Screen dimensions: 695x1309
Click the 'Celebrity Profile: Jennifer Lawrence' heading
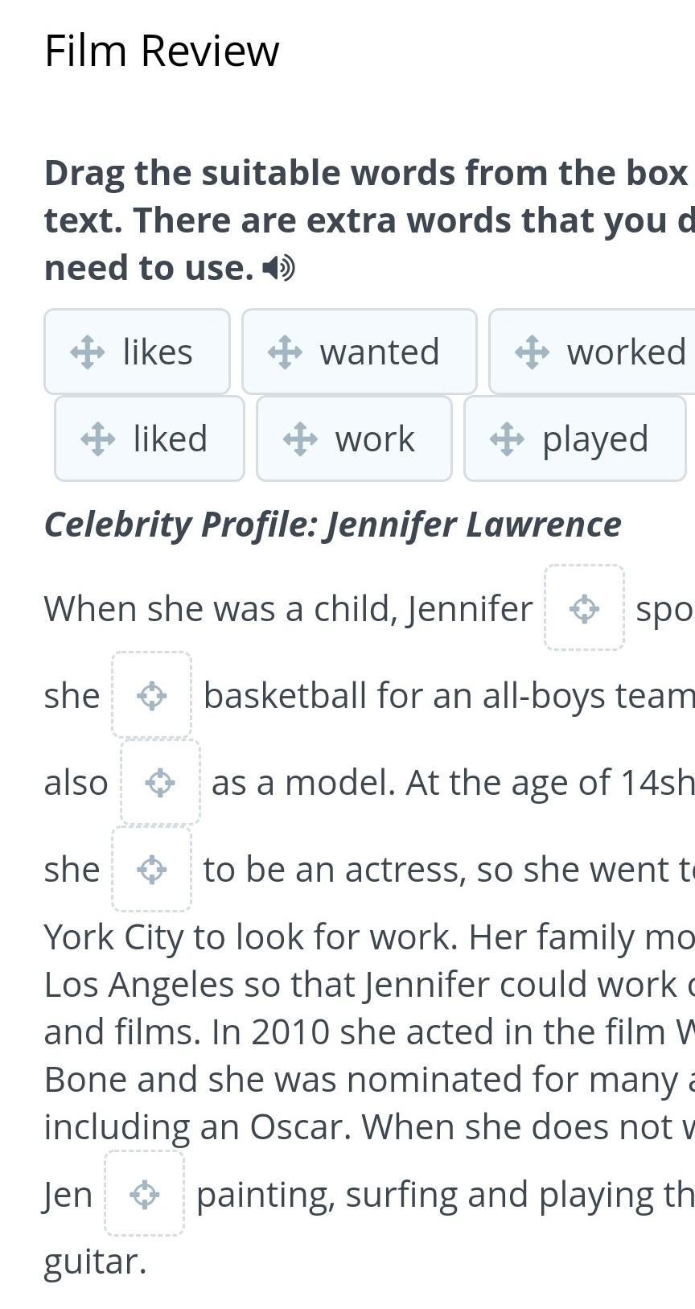pyautogui.click(x=332, y=525)
